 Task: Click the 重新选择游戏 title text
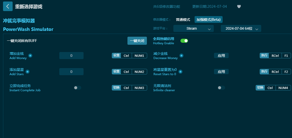tap(29, 7)
